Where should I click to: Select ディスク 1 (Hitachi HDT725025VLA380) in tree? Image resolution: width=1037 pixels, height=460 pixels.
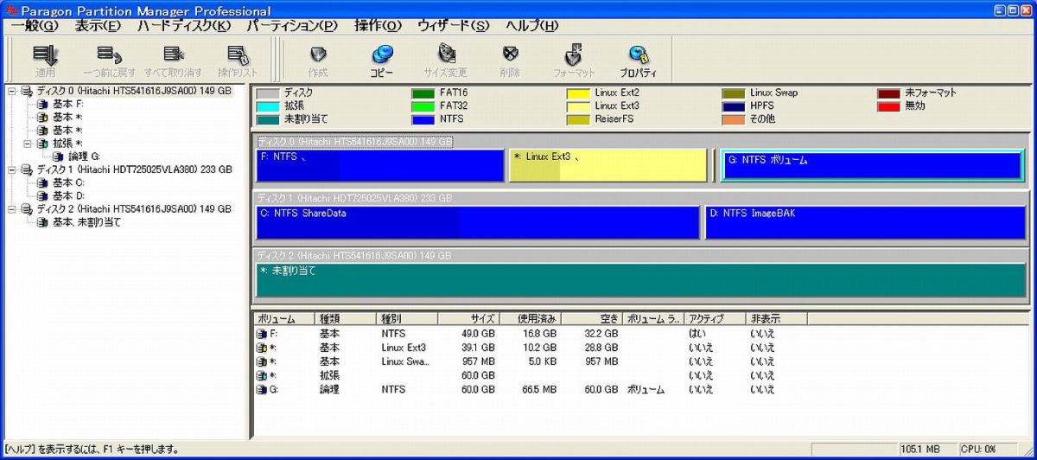point(134,169)
